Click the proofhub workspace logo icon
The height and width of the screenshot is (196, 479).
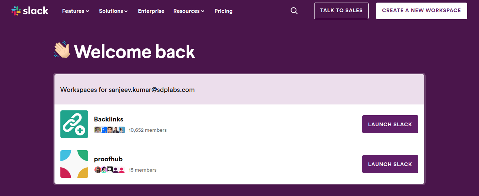click(x=74, y=164)
